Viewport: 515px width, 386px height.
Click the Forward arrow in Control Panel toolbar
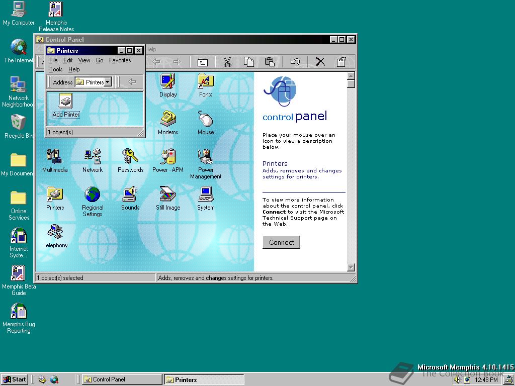coord(178,62)
